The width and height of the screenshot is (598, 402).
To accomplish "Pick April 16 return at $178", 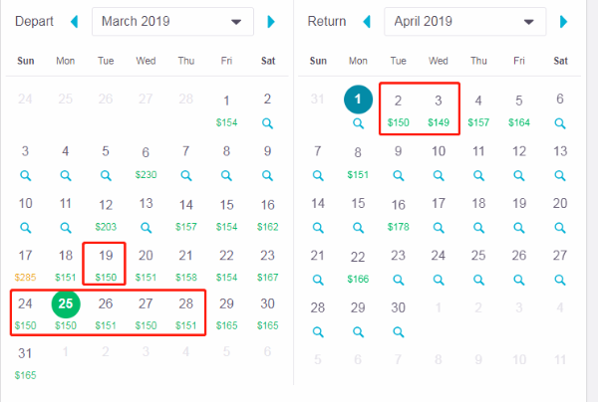I will point(398,214).
